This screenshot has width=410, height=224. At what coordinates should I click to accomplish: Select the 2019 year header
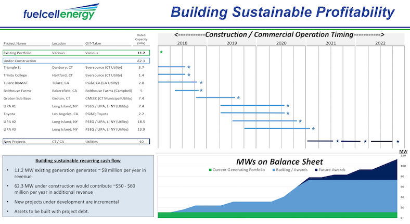pyautogui.click(x=232, y=43)
